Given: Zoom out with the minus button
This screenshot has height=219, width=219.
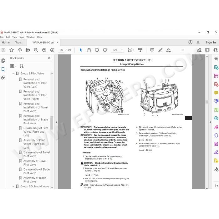Looking at the screenshot, I should coord(97,50).
